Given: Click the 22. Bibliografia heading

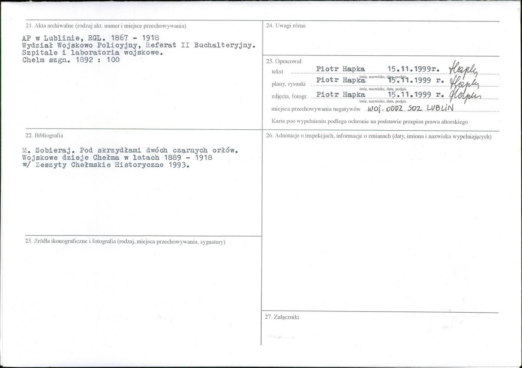Looking at the screenshot, I should [x=44, y=135].
